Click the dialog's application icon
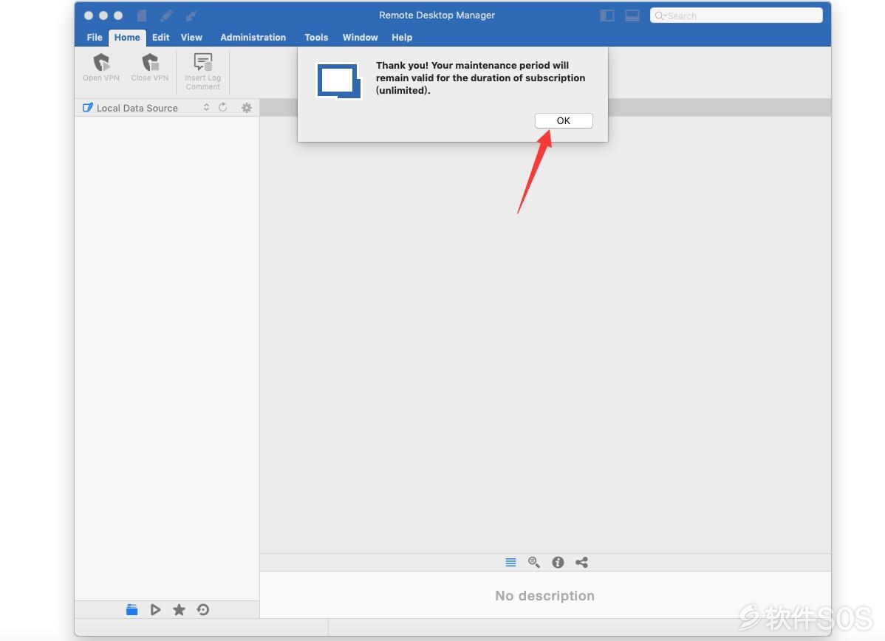 pos(338,80)
